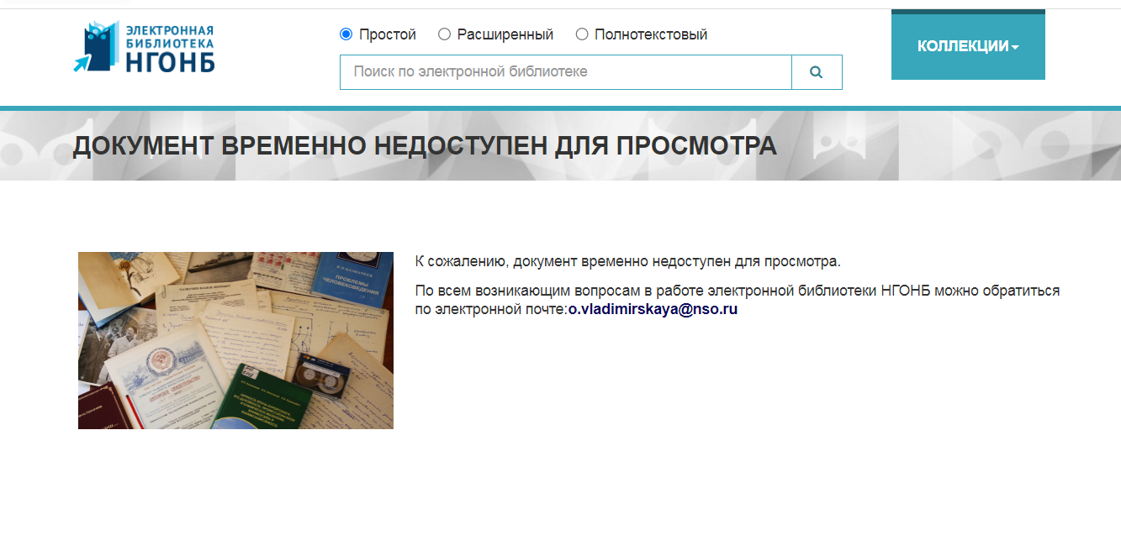The height and width of the screenshot is (556, 1121).
Task: Enable the Полнотекстовый search radio option
Action: point(582,34)
